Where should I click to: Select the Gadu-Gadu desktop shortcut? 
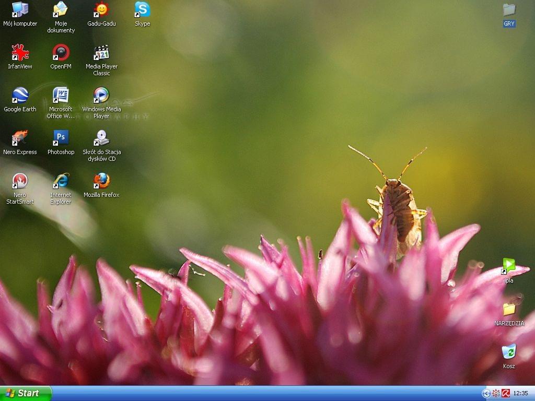102,9
